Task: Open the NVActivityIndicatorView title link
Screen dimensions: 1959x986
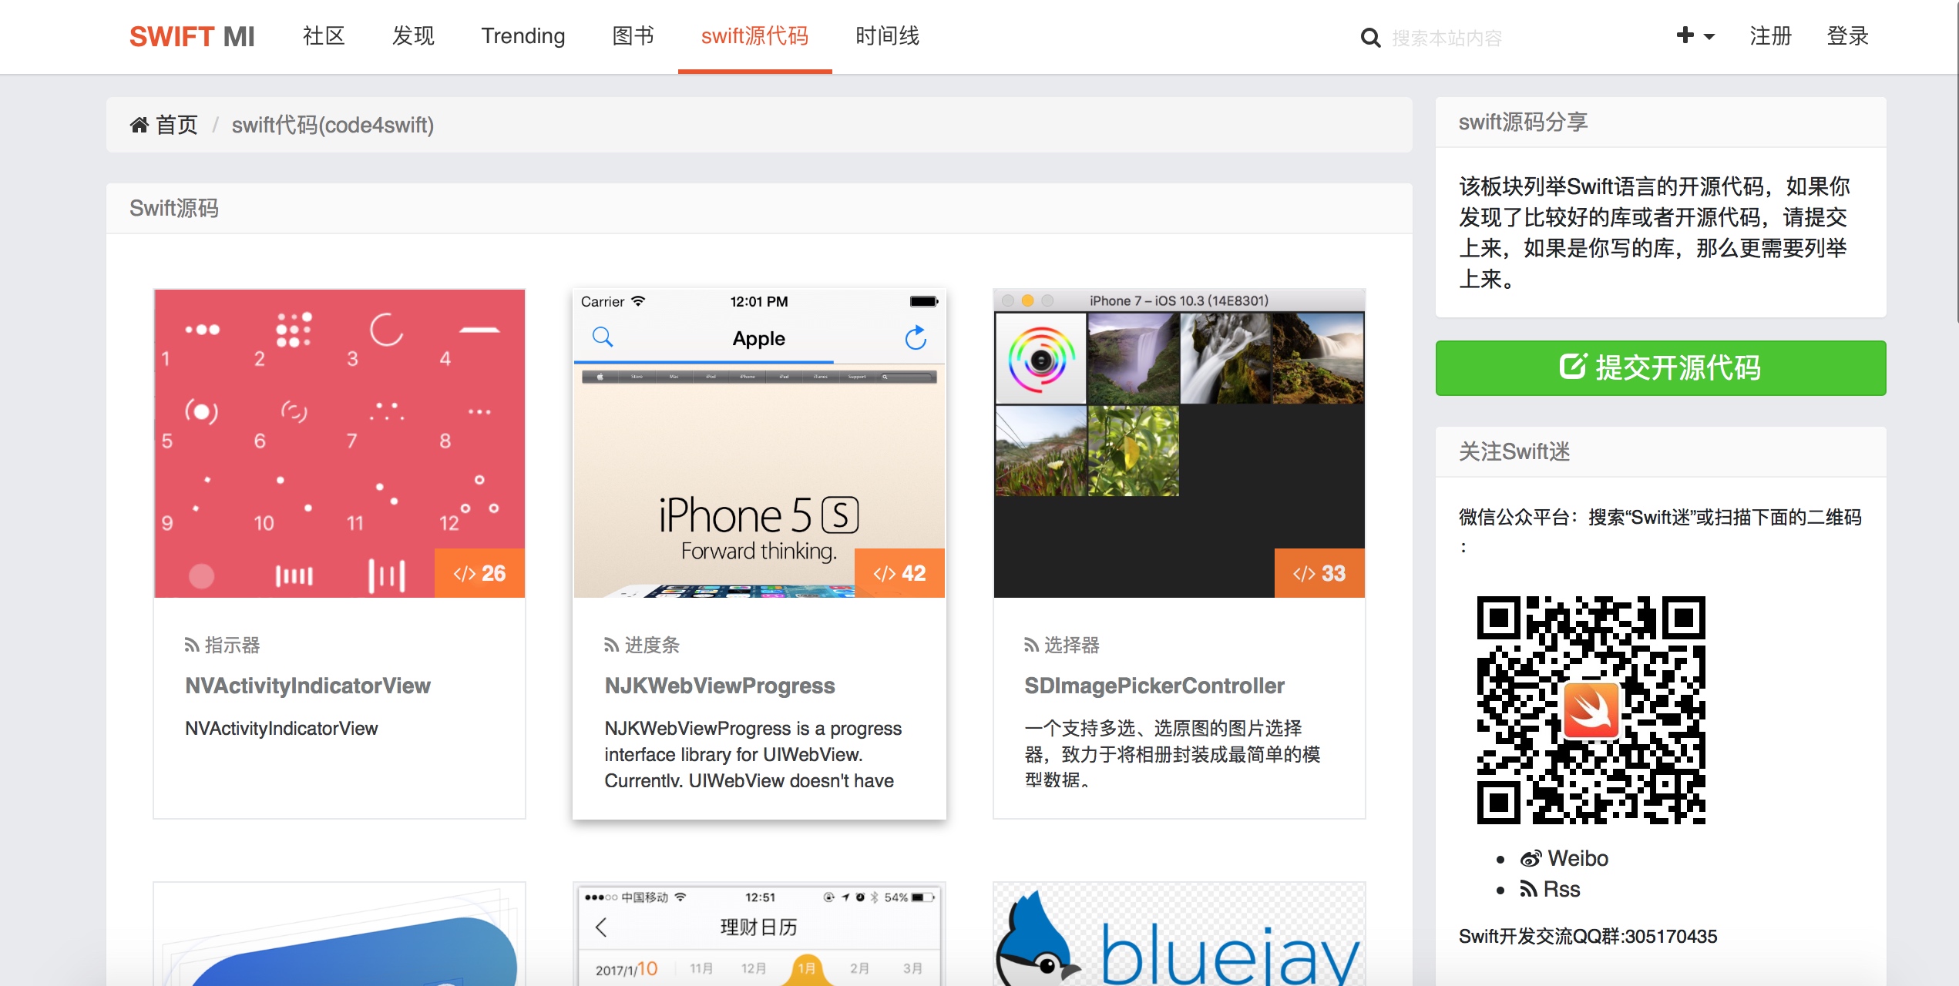Action: 307,686
